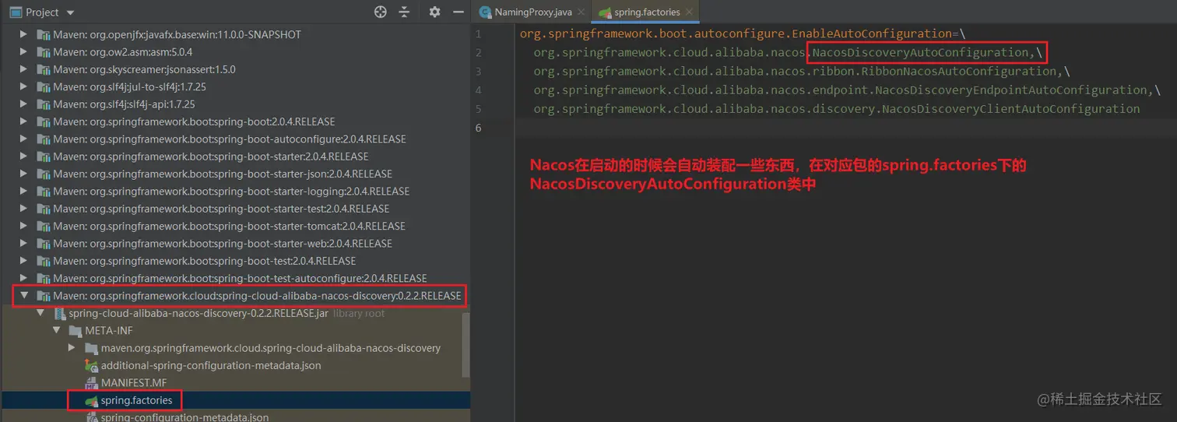The image size is (1177, 422).
Task: Click the META-INF folder icon
Action: pyautogui.click(x=76, y=331)
